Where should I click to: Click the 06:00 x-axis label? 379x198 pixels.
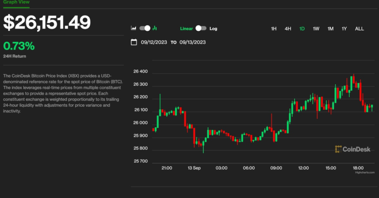[x=249, y=168]
